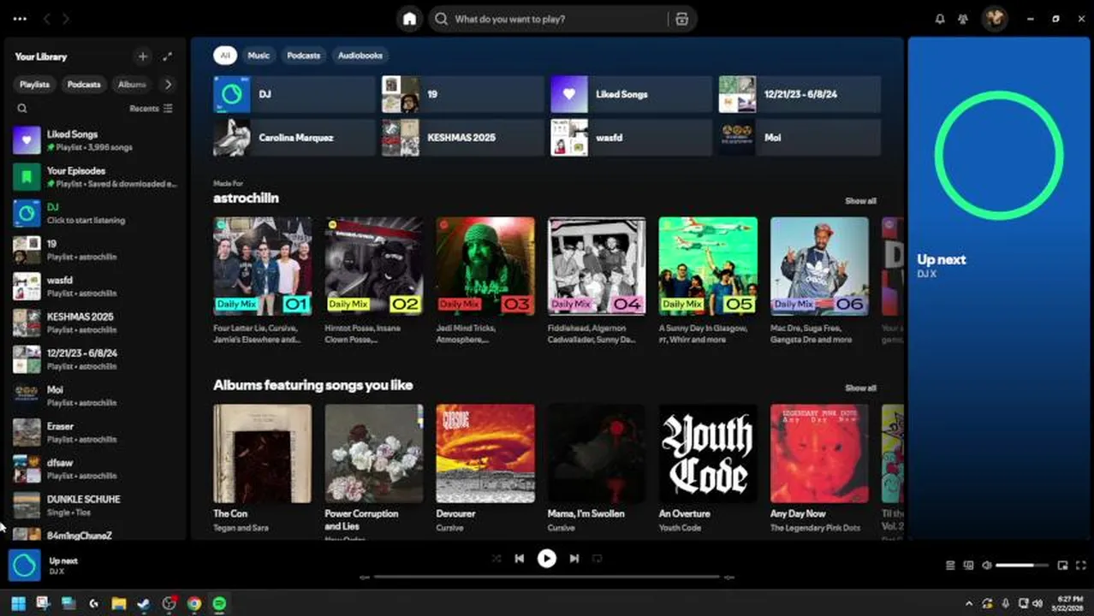Skip to previous track
Screen dimensions: 1094x616
(519, 559)
